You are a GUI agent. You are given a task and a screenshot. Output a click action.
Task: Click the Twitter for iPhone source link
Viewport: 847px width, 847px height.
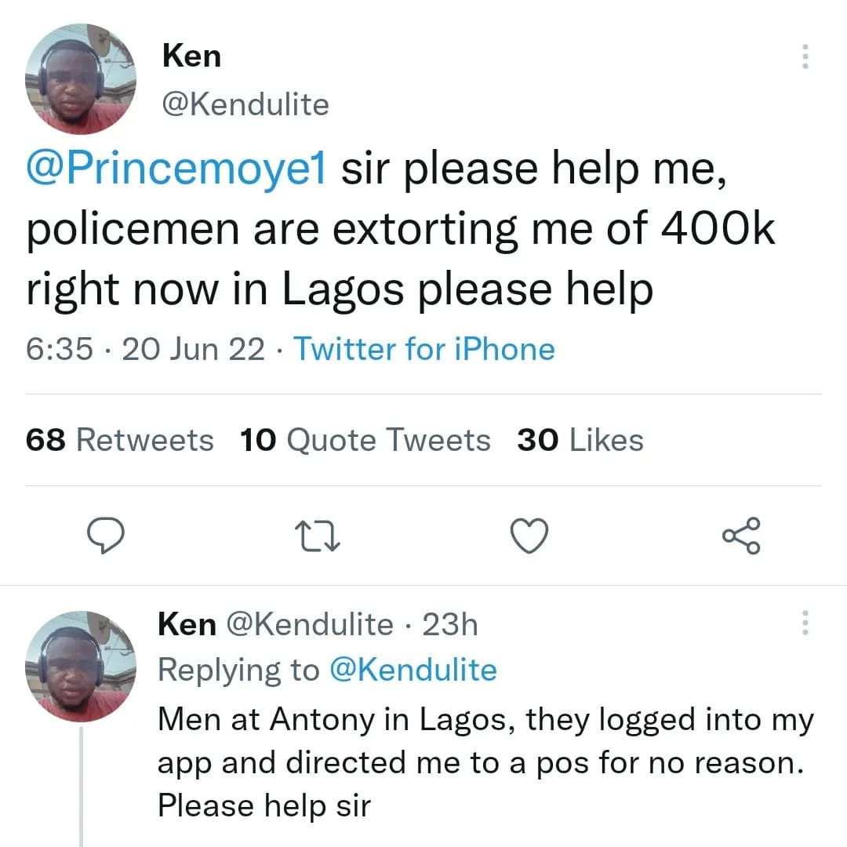pyautogui.click(x=424, y=349)
